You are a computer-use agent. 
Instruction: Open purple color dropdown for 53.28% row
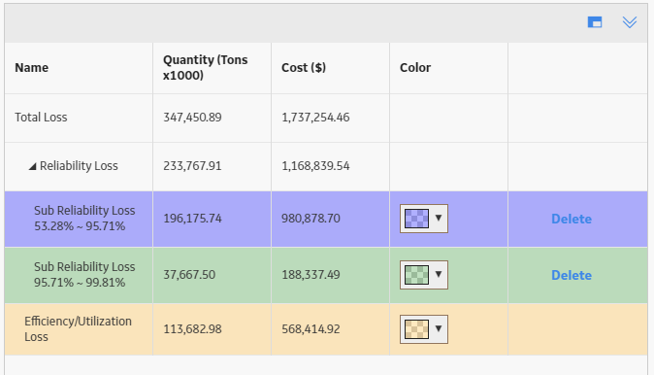click(439, 218)
